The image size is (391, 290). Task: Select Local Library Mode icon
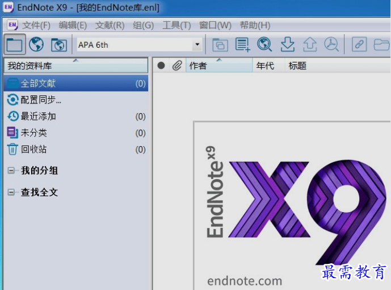pos(14,44)
